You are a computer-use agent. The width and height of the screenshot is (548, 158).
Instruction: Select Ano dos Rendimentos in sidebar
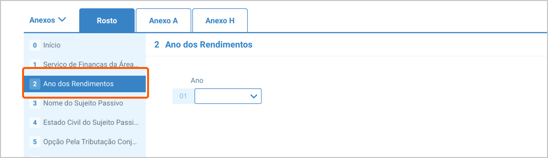click(x=79, y=84)
